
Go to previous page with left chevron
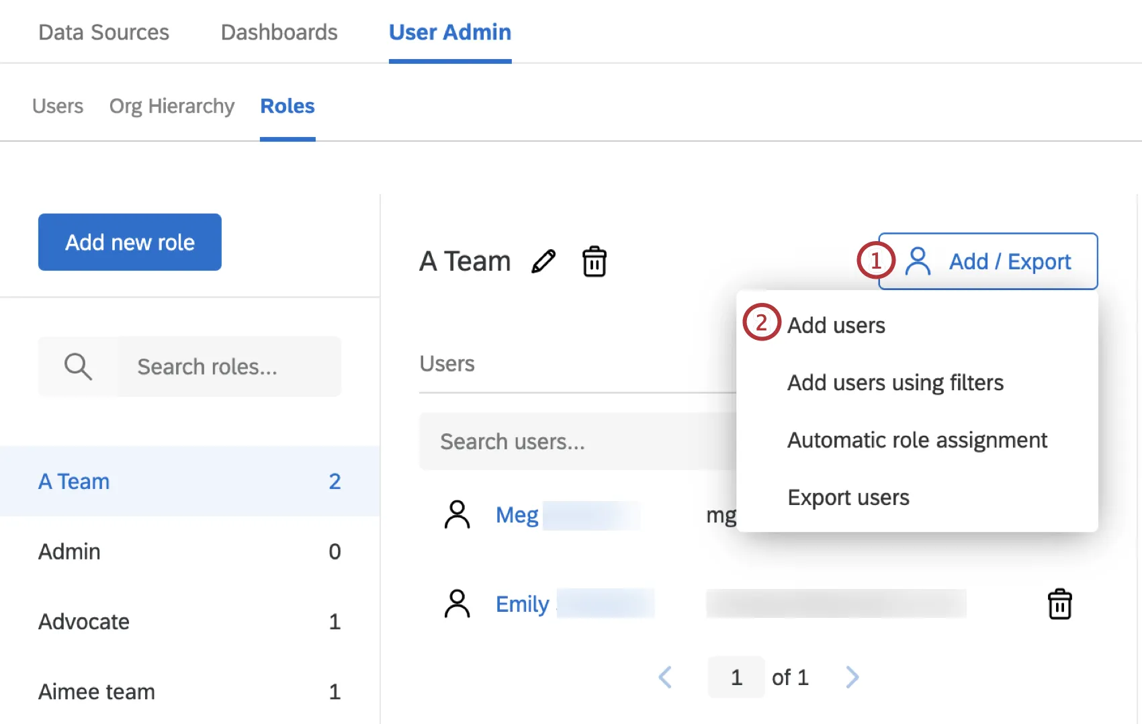[x=665, y=677]
